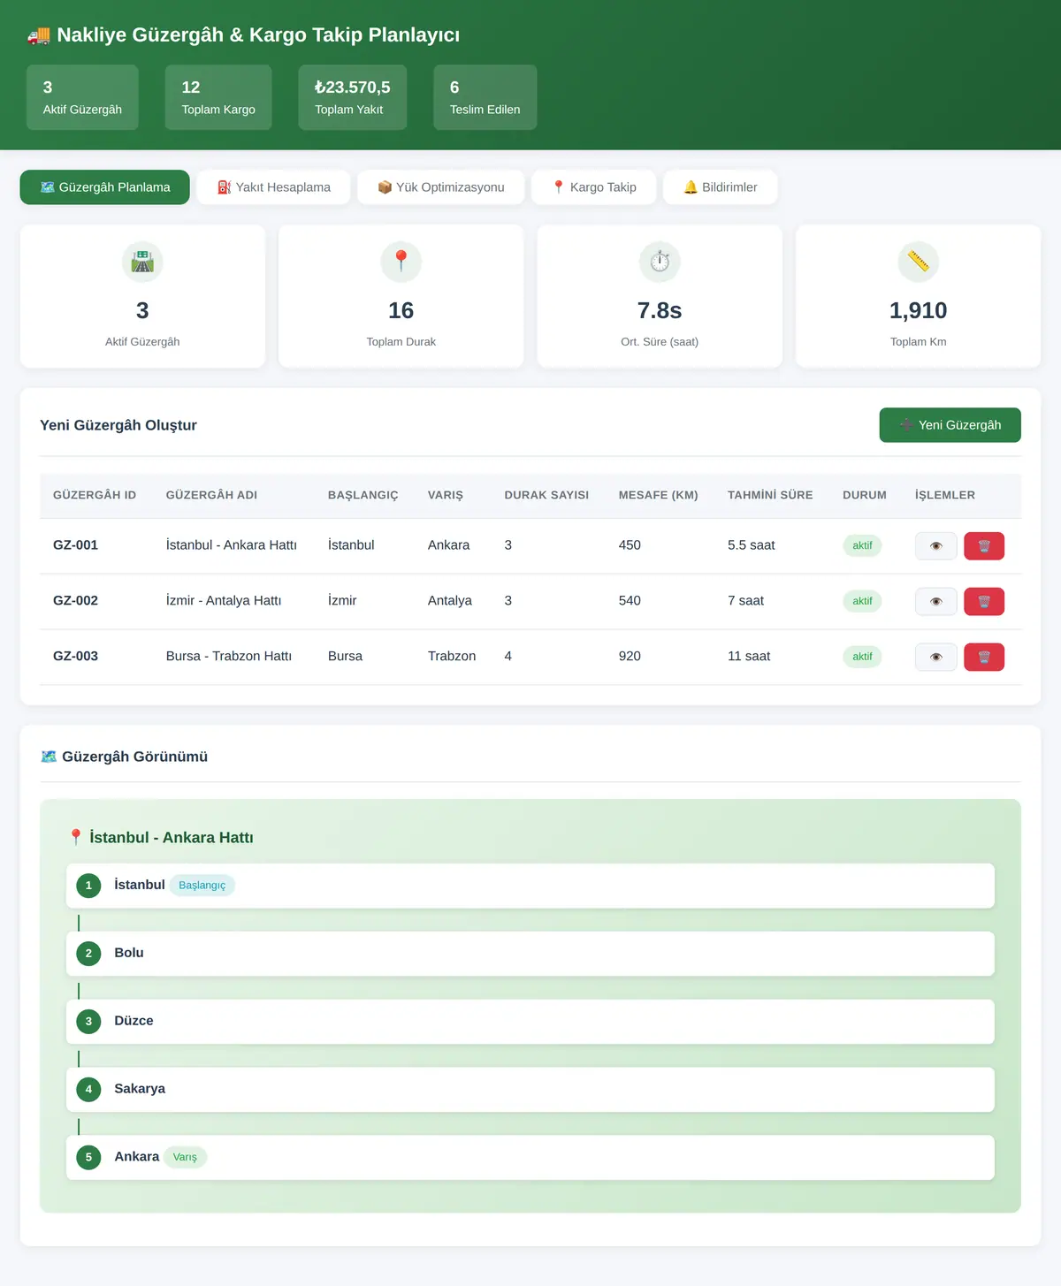
Task: Create a route with Yeni Güzergâh button
Action: pos(950,425)
